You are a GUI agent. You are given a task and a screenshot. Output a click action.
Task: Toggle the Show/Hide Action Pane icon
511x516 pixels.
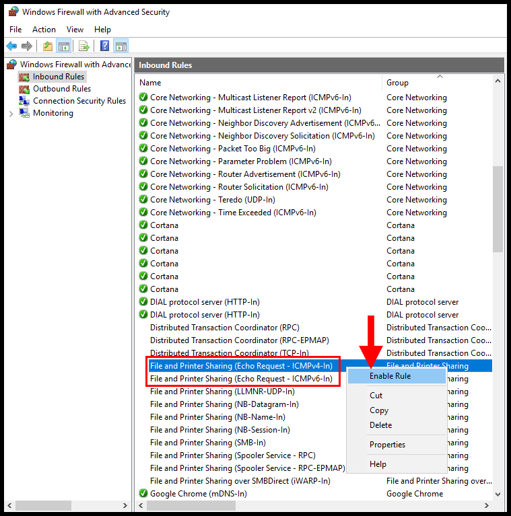121,46
